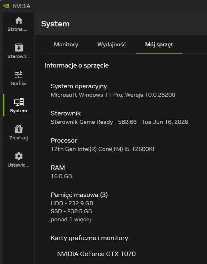
Task: Click the 'RAM' label
Action: [58, 168]
